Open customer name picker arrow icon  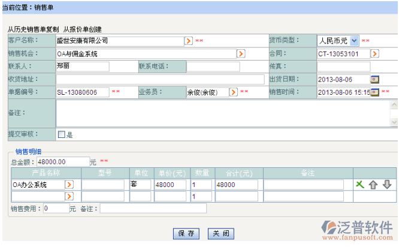point(188,41)
